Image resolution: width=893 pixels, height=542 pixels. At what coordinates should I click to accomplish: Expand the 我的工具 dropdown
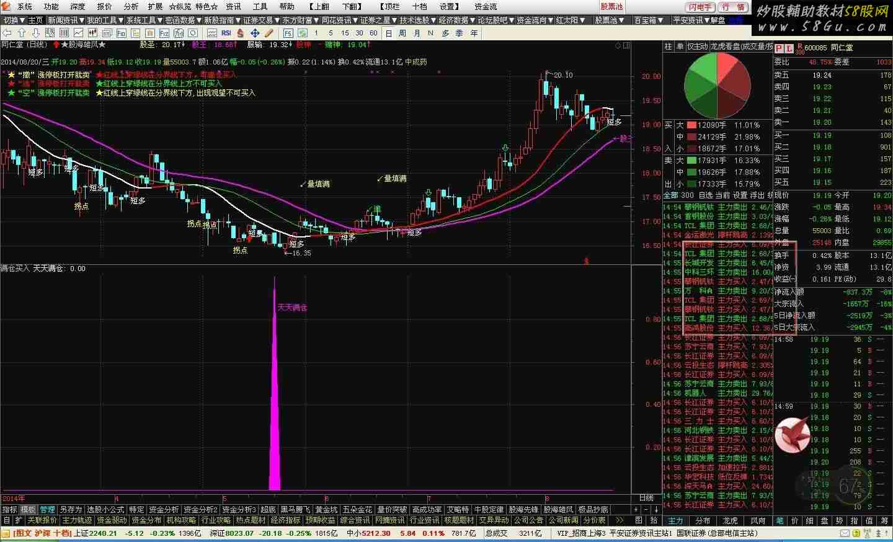[105, 20]
